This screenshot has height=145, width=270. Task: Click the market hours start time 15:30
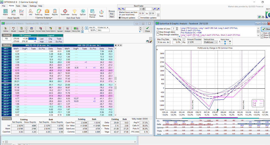coord(141,14)
